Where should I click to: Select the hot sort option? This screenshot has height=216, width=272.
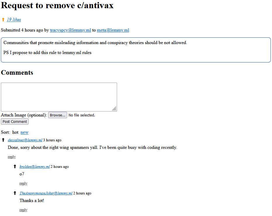click(15, 132)
